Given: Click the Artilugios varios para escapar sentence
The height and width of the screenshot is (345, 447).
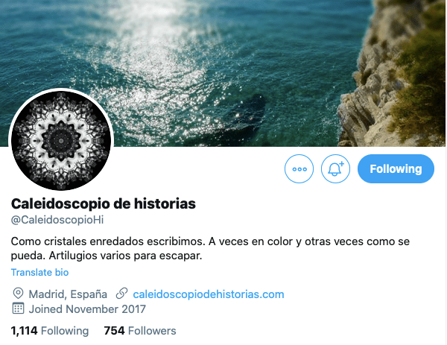Looking at the screenshot, I should [x=125, y=256].
